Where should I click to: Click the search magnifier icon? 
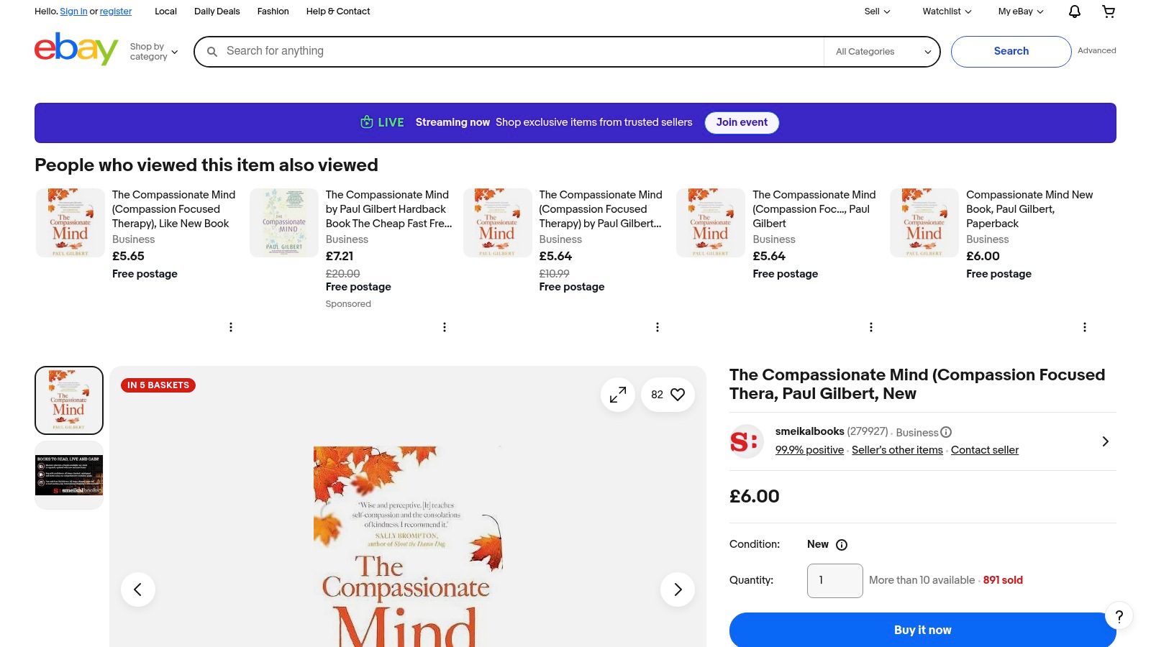click(211, 51)
